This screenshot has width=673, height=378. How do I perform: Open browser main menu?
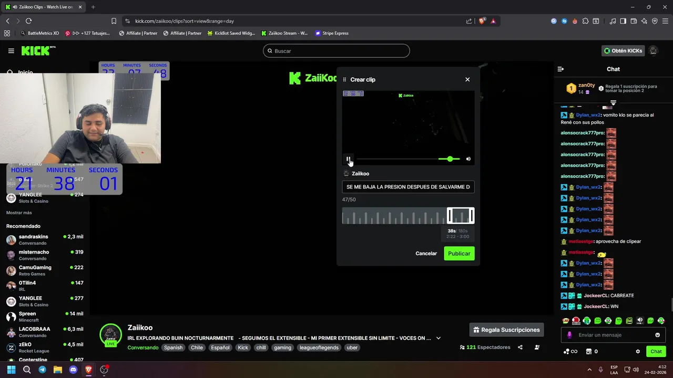(665, 21)
